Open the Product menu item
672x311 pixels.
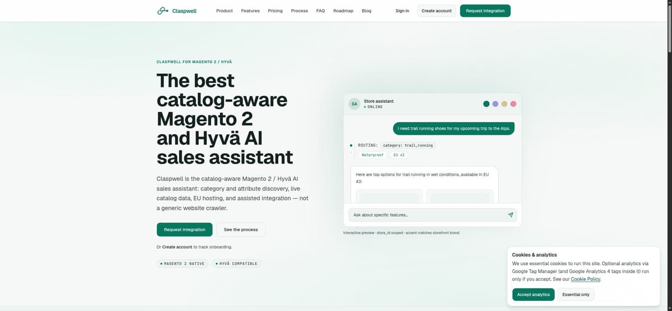click(225, 11)
